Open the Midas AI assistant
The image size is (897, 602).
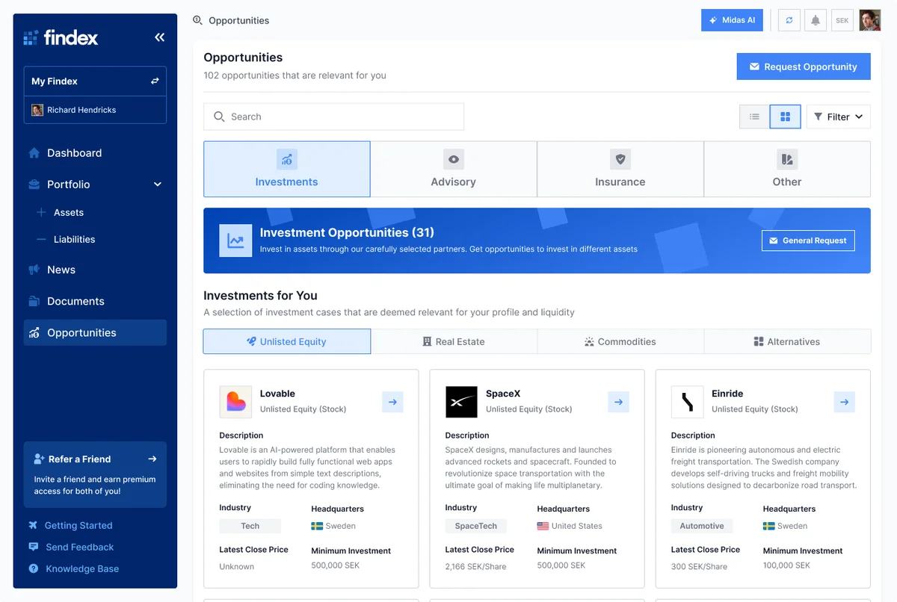(x=731, y=20)
